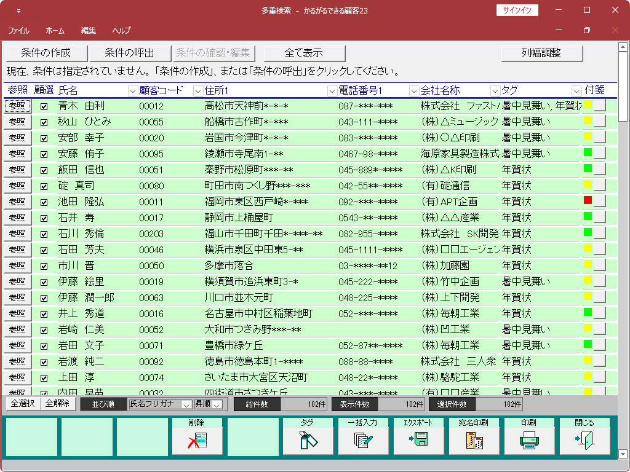630x472 pixels.
Task: Uncheck the checkbox for 青木 由利
Action: [x=44, y=106]
